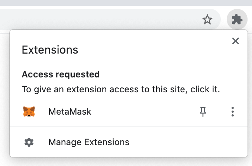The image size is (252, 166).
Task: Close the Extensions popup with the X
Action: point(236,41)
